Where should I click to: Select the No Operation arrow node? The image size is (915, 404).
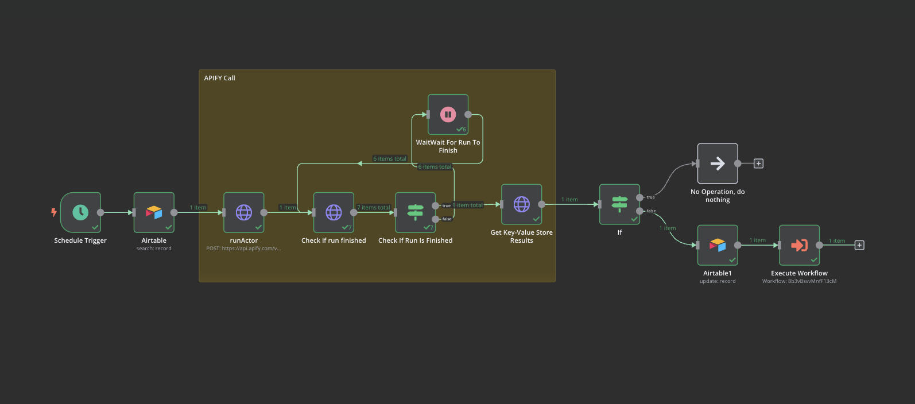coord(718,164)
